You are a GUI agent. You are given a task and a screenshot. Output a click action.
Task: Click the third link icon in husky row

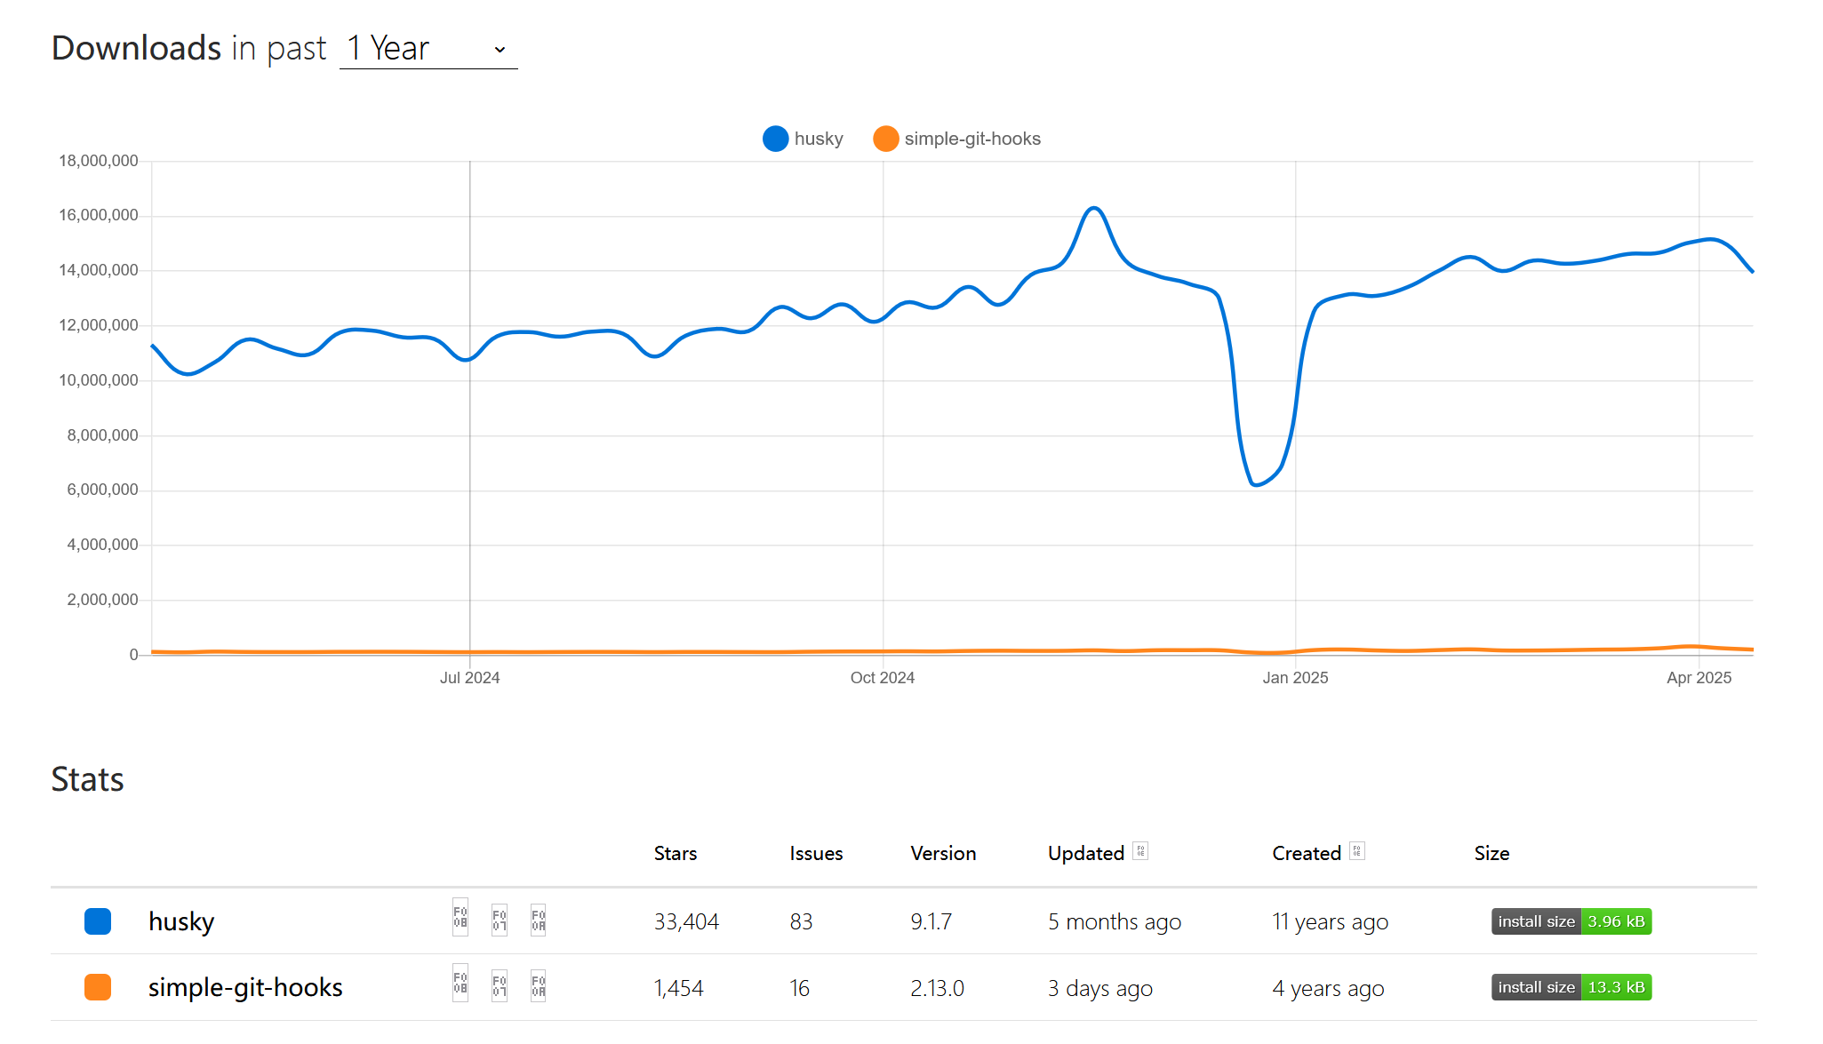538,920
